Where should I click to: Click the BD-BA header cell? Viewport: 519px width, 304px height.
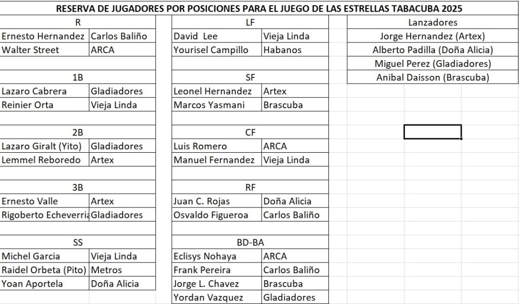pyautogui.click(x=250, y=242)
